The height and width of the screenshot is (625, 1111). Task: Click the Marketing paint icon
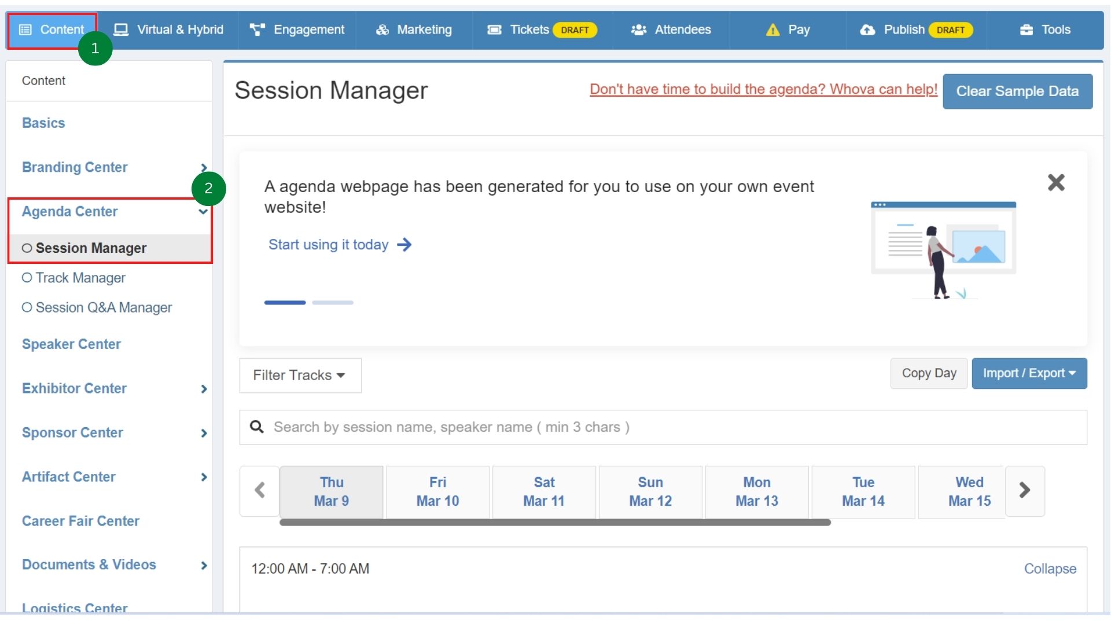[x=382, y=29]
